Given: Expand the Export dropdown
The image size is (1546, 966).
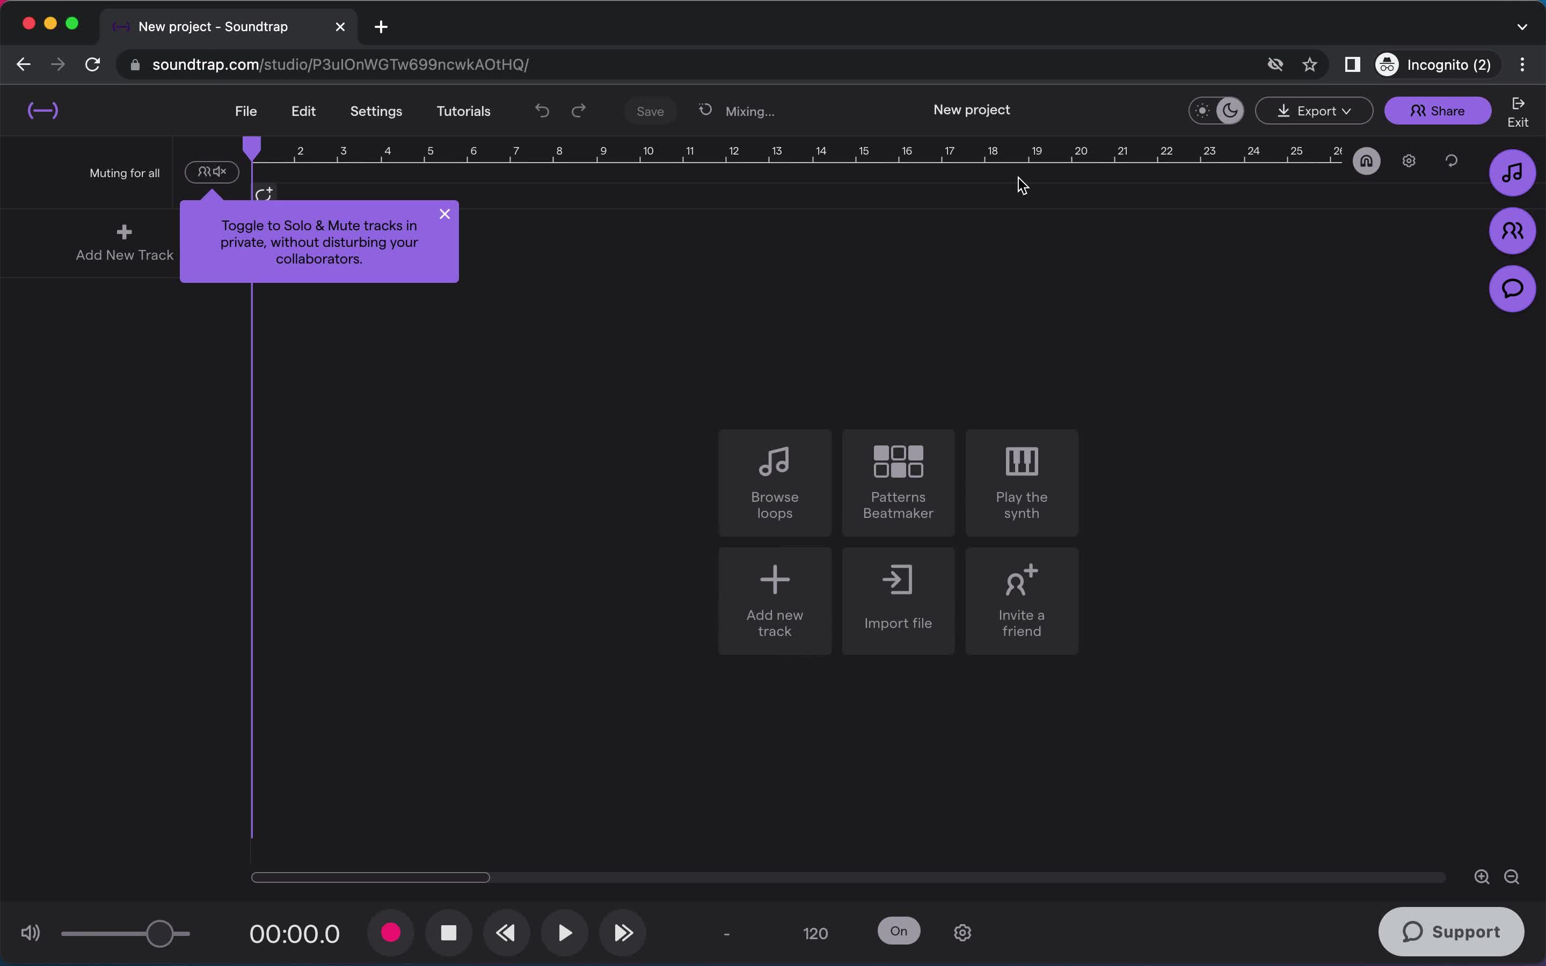Looking at the screenshot, I should [1314, 111].
